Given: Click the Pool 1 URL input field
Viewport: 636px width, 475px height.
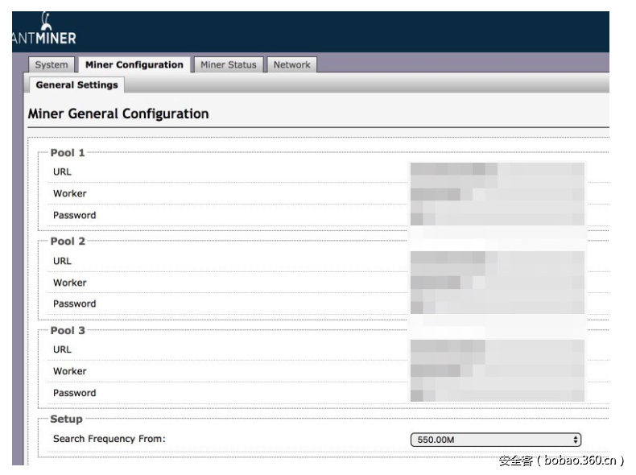Looking at the screenshot, I should pyautogui.click(x=497, y=171).
